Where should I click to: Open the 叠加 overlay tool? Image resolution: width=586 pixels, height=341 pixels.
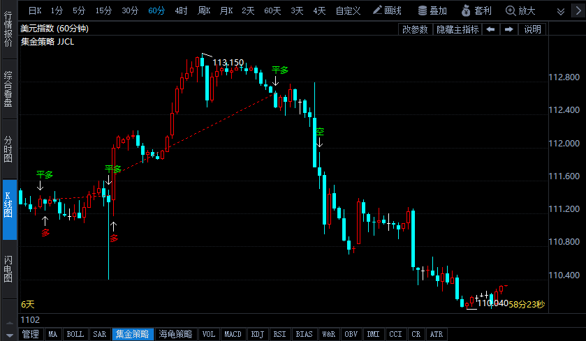click(432, 10)
